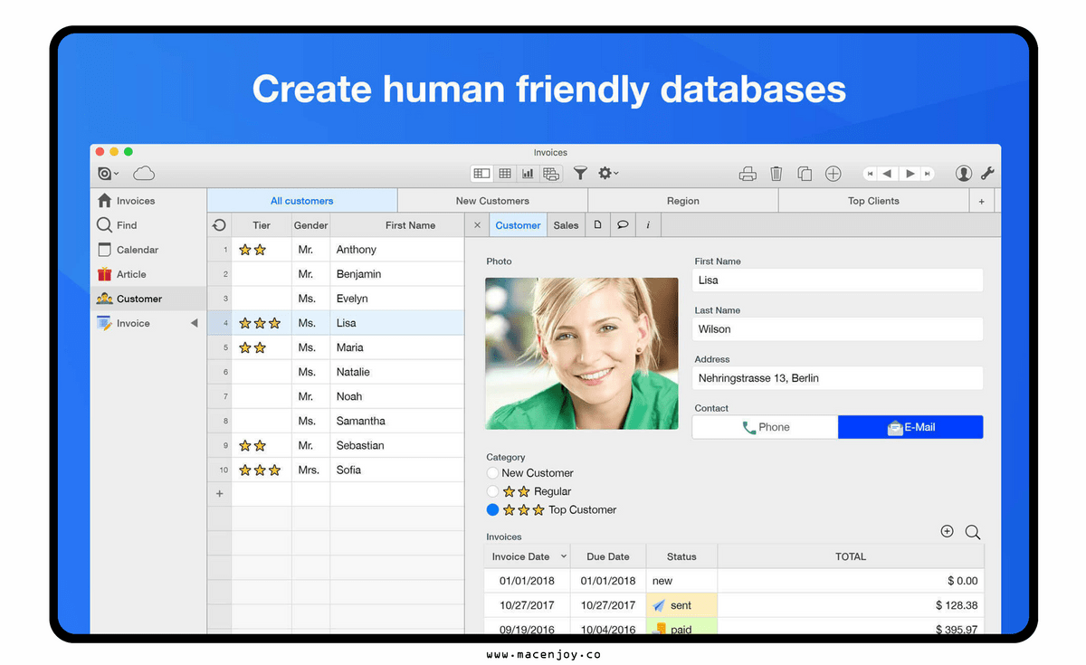Switch to the Region tab

coord(683,201)
